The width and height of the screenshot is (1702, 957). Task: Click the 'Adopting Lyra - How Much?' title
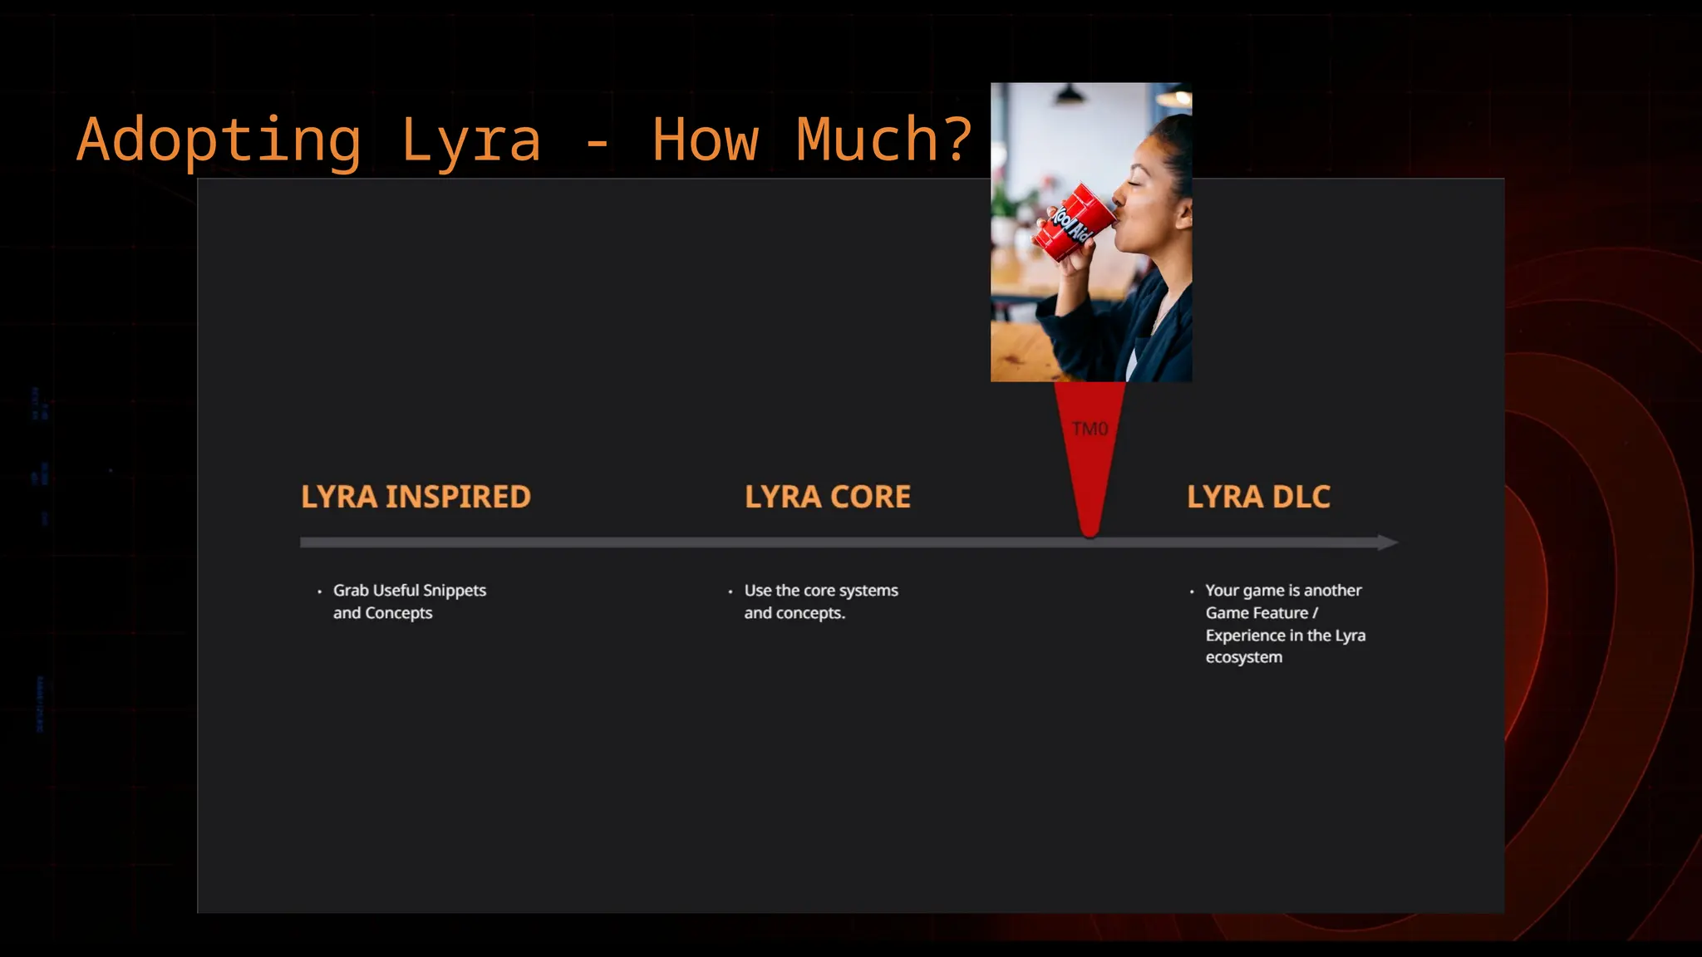524,140
